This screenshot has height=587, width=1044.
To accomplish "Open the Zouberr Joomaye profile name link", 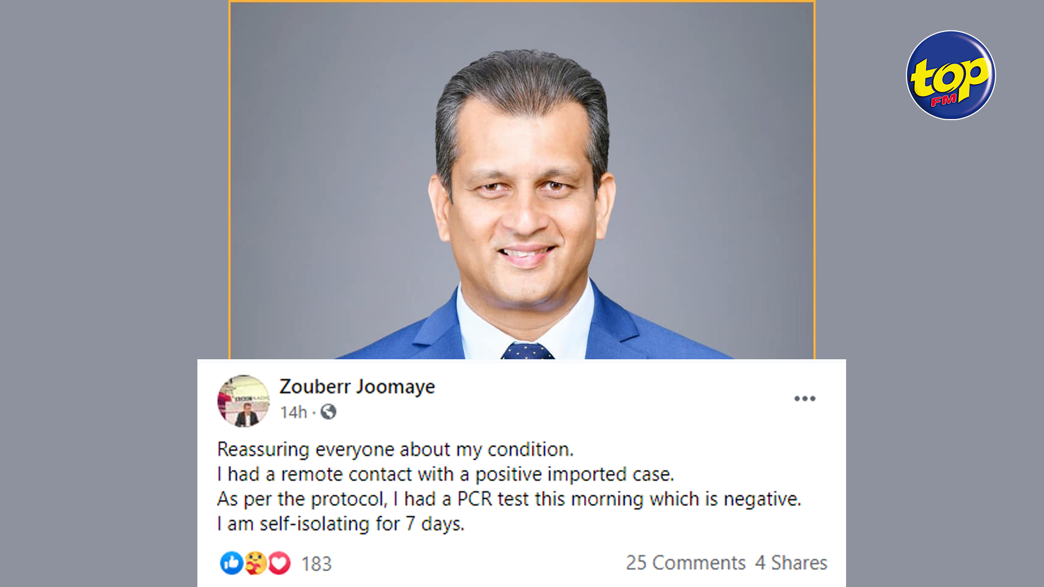I will click(x=357, y=386).
